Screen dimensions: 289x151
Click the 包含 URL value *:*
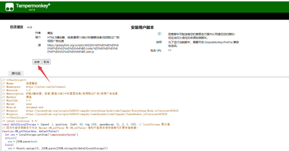(170, 50)
